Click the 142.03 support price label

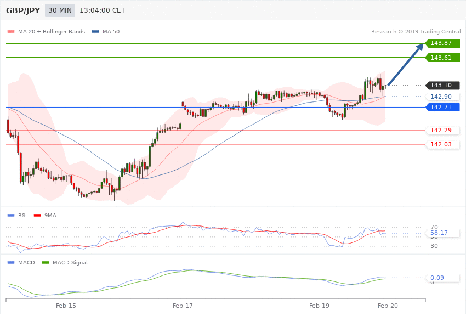coord(443,144)
